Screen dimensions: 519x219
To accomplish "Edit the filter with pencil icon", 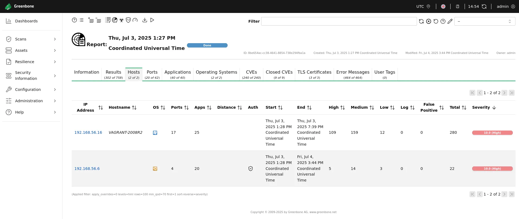I will click(x=450, y=21).
